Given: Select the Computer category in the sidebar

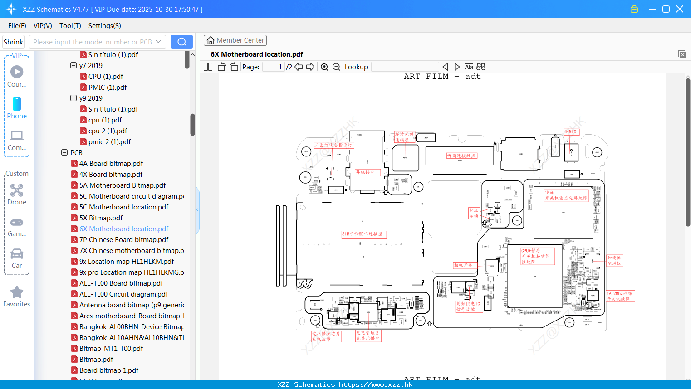Looking at the screenshot, I should 17,141.
